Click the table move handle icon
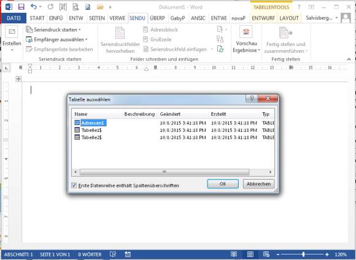The height and width of the screenshot is (260, 356). click(x=18, y=79)
